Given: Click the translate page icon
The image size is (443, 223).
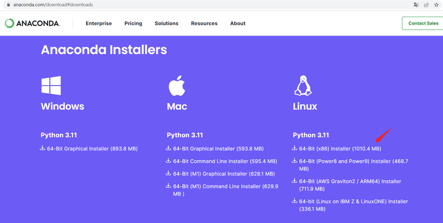Looking at the screenshot, I should 416,4.
